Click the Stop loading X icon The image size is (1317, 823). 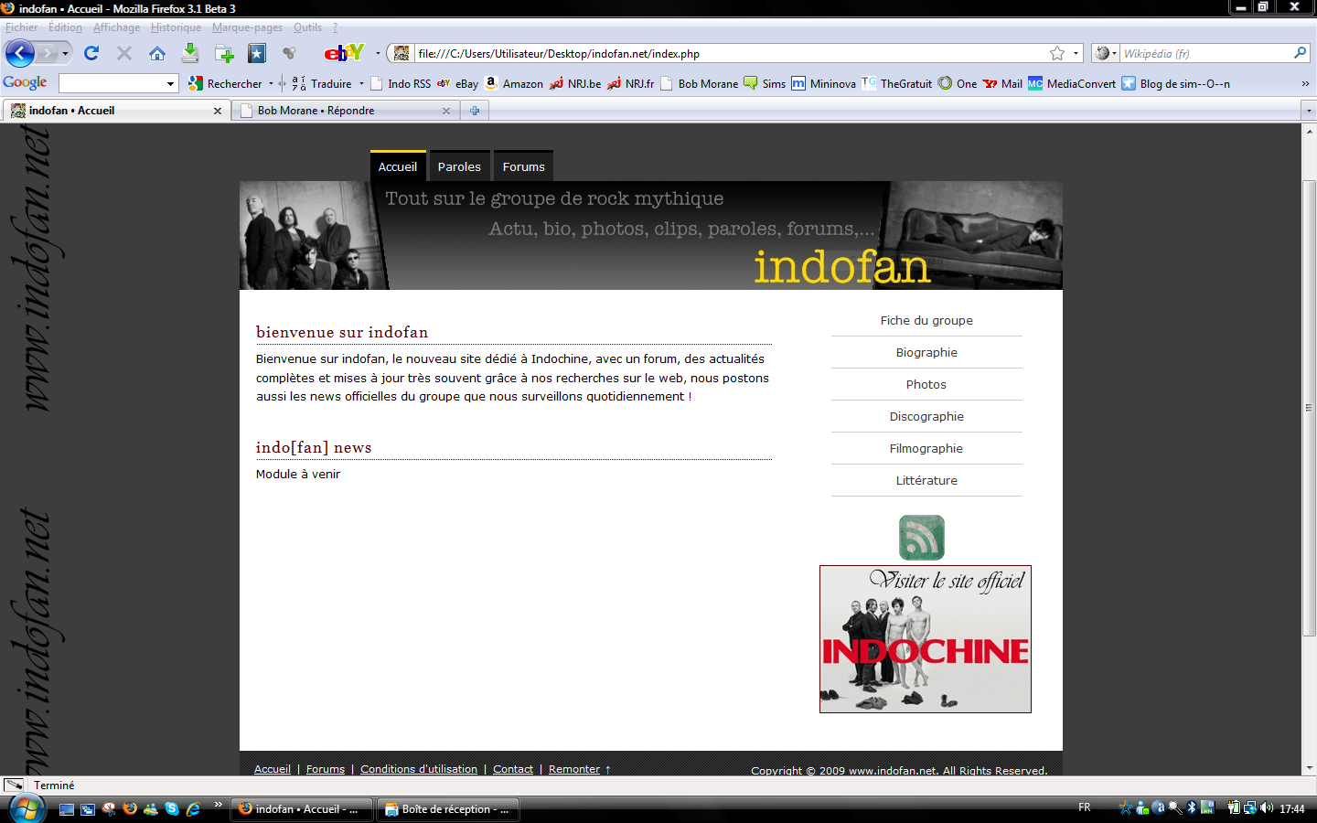pyautogui.click(x=124, y=53)
